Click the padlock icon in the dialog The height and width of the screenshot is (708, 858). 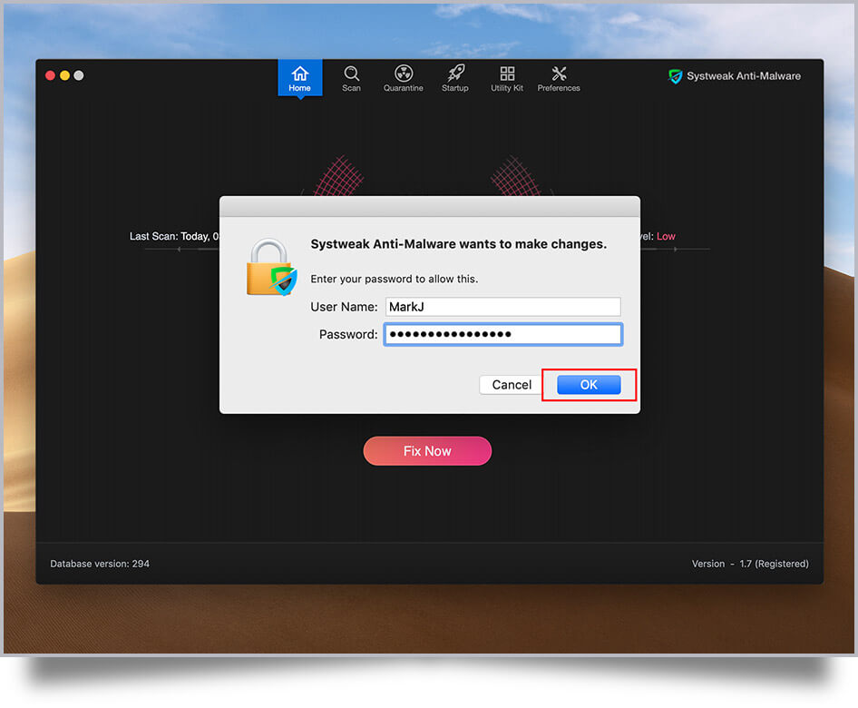point(271,267)
